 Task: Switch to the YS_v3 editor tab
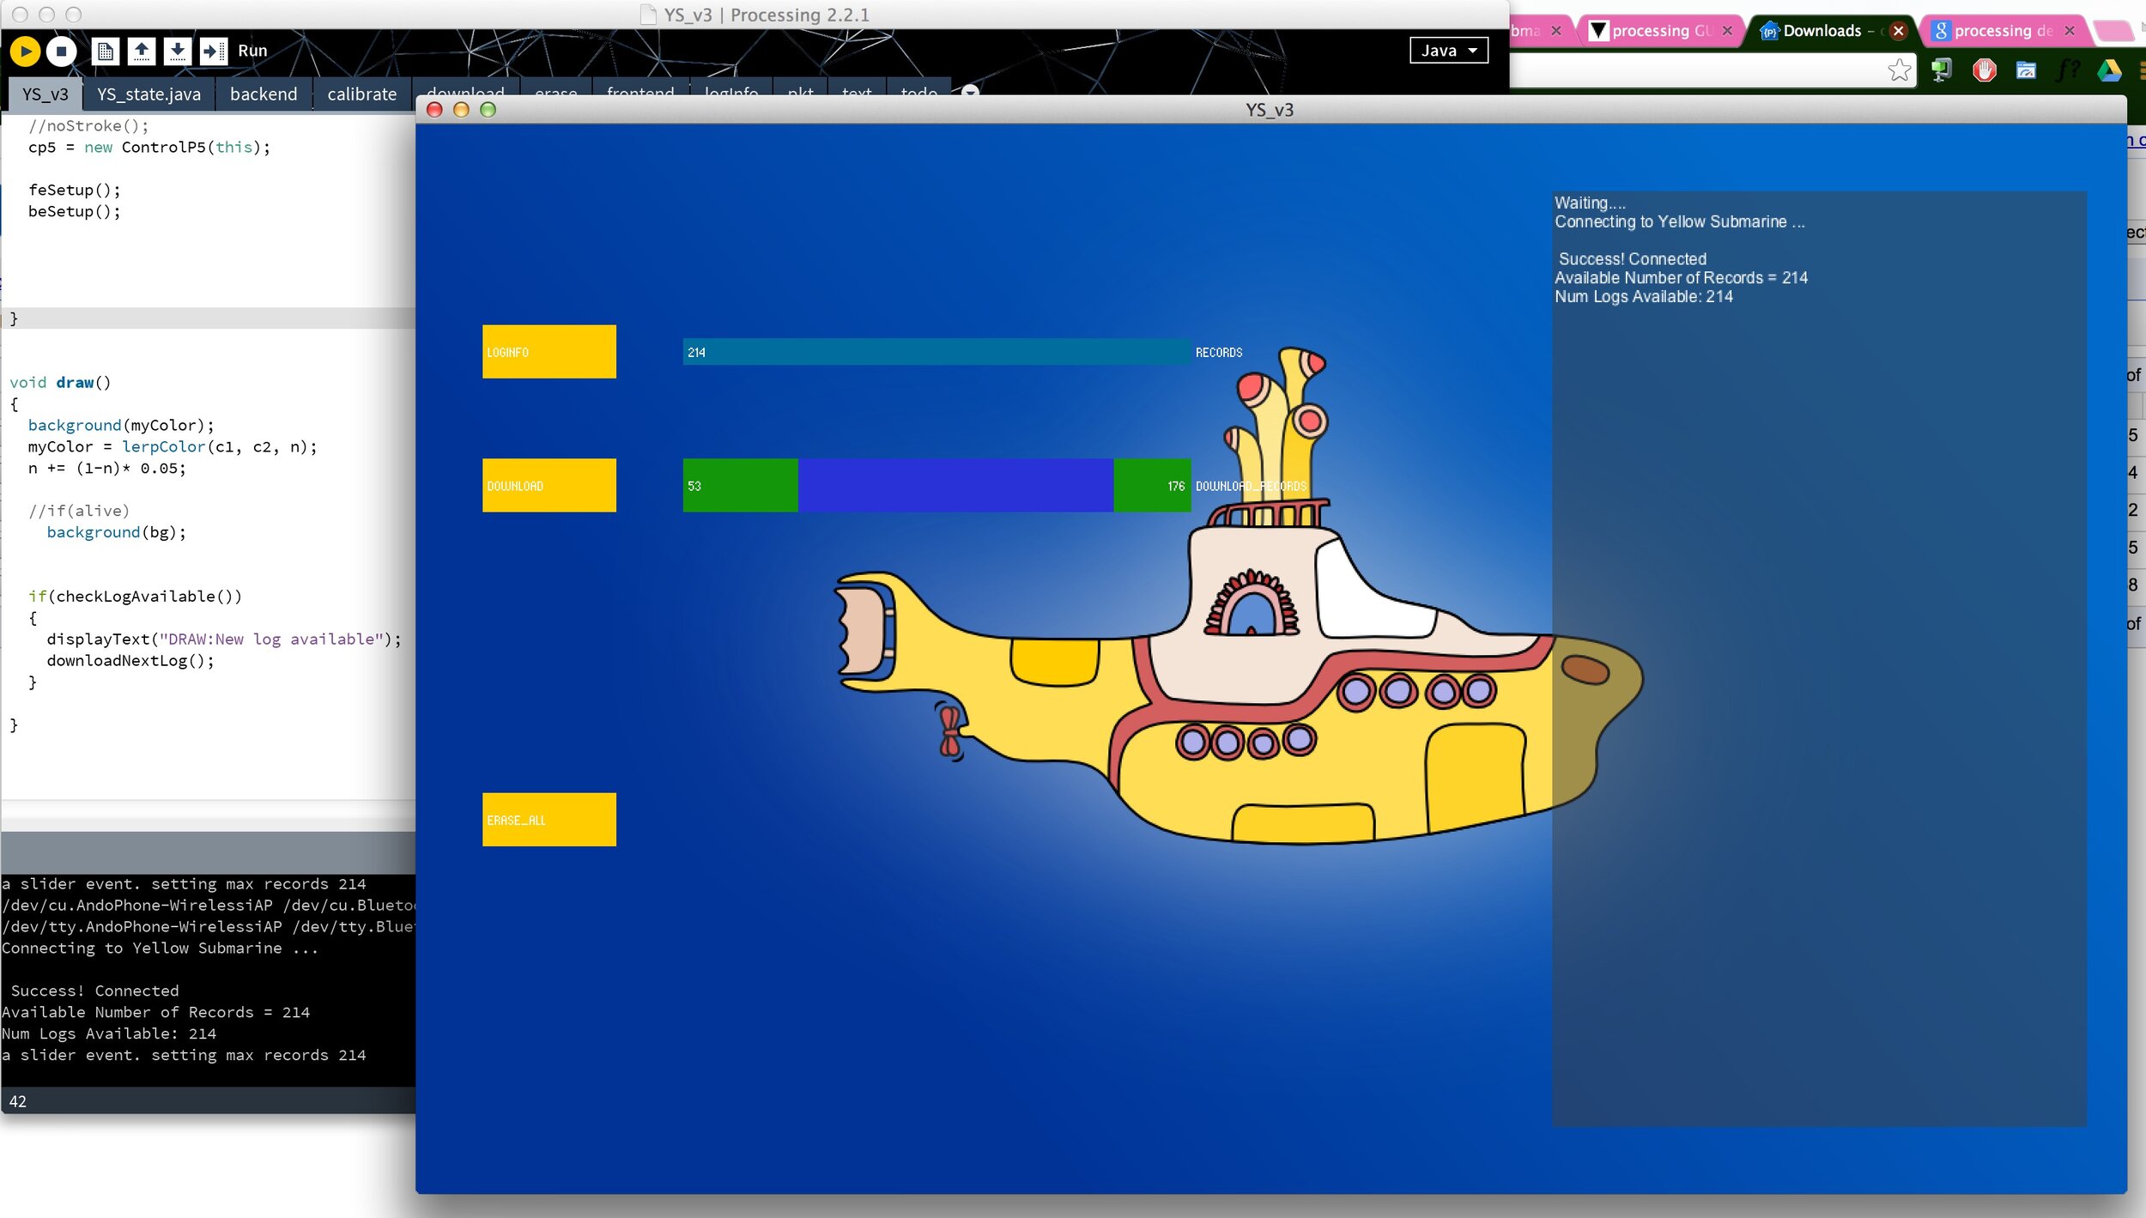pyautogui.click(x=45, y=94)
